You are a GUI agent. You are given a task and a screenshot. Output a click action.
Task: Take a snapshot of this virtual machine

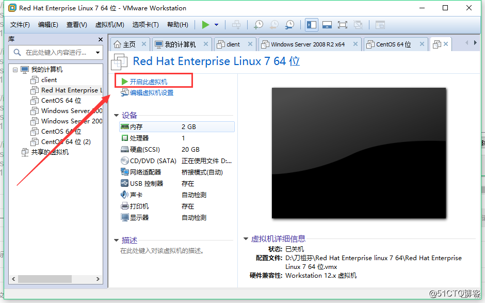pos(258,25)
